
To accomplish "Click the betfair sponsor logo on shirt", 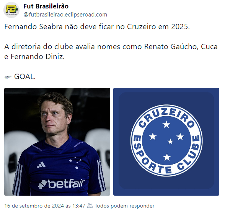I will [61, 184].
